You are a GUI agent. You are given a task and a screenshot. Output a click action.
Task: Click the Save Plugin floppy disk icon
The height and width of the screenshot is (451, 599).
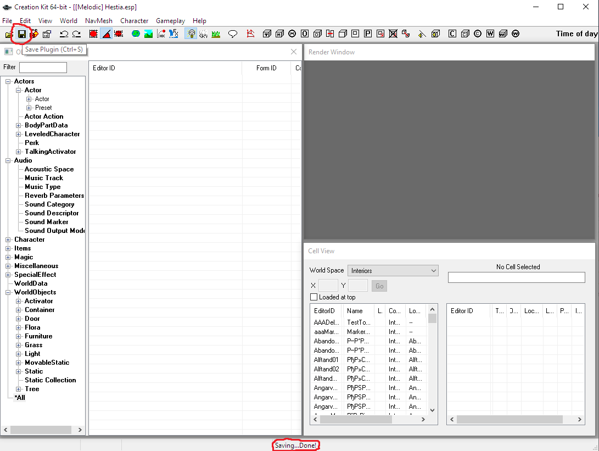pyautogui.click(x=22, y=34)
